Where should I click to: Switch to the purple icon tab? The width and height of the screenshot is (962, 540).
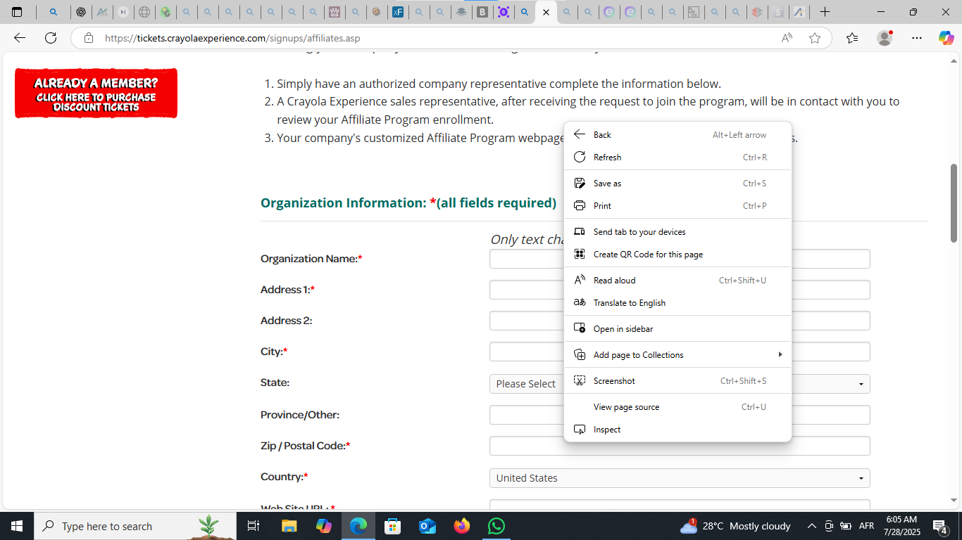pyautogui.click(x=504, y=12)
